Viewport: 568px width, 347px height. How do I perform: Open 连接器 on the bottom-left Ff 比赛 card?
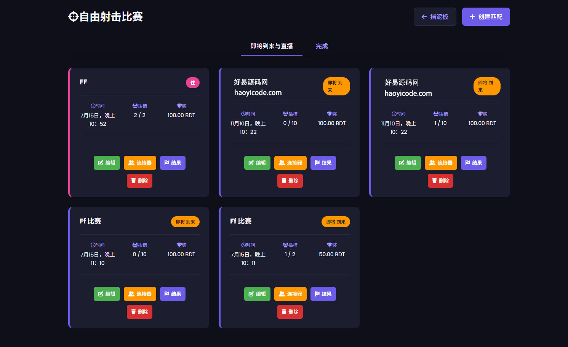(140, 294)
